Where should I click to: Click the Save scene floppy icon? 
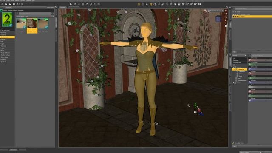pyautogui.click(x=14, y=4)
